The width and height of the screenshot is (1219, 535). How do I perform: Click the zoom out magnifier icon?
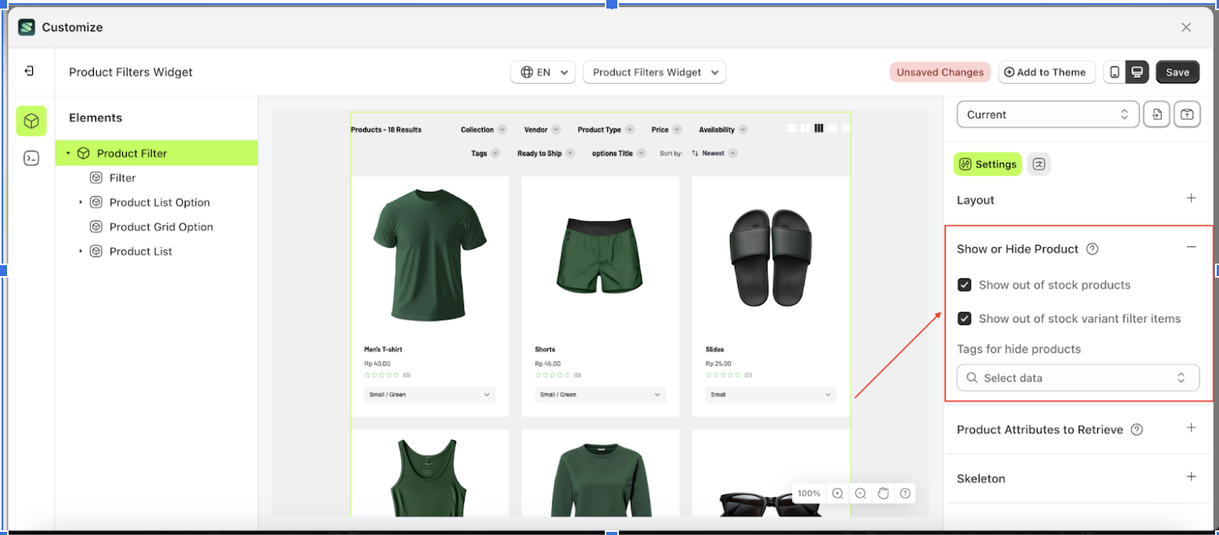[x=860, y=494]
